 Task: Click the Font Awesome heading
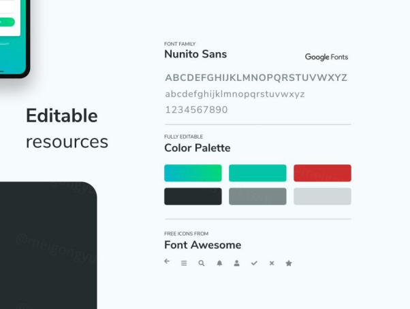202,245
